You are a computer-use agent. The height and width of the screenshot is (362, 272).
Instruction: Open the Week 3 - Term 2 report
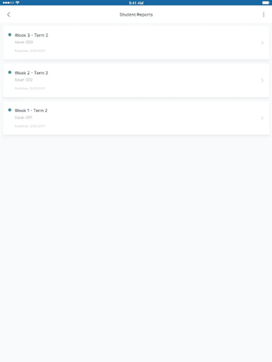pos(136,43)
